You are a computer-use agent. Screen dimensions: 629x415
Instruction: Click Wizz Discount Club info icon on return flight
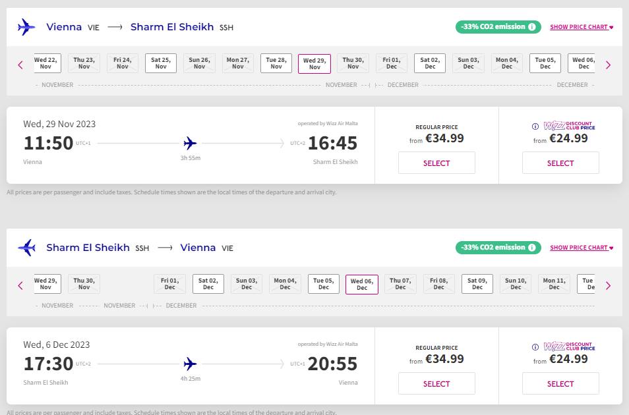click(535, 346)
